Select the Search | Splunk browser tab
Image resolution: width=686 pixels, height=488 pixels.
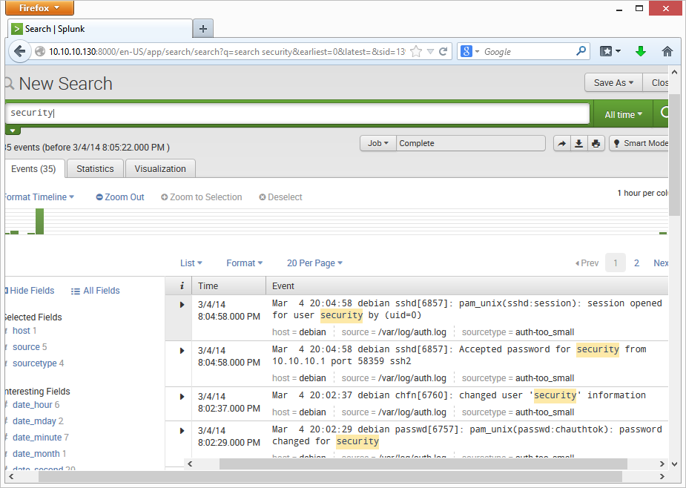pyautogui.click(x=100, y=29)
